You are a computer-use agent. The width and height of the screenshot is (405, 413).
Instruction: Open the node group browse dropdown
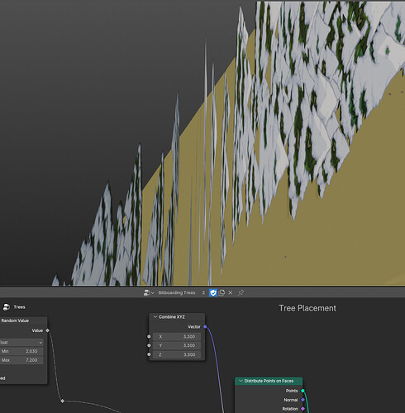pyautogui.click(x=149, y=292)
